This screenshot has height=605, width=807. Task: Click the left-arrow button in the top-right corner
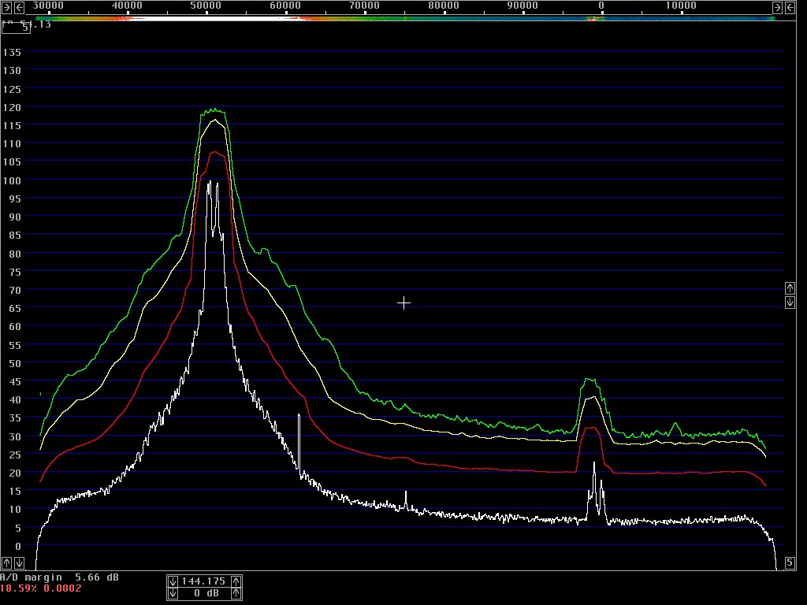click(x=790, y=7)
